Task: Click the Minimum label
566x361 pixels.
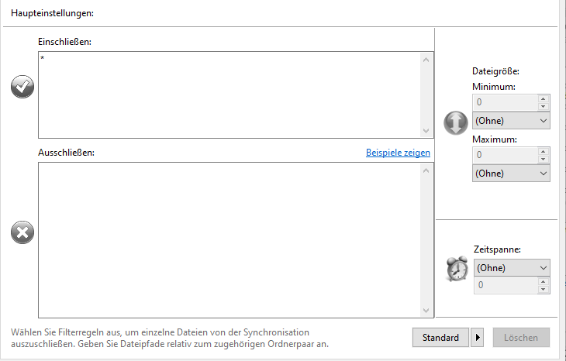Action: tap(493, 87)
